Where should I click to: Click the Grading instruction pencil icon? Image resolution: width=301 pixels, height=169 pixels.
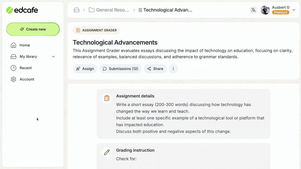tap(107, 152)
